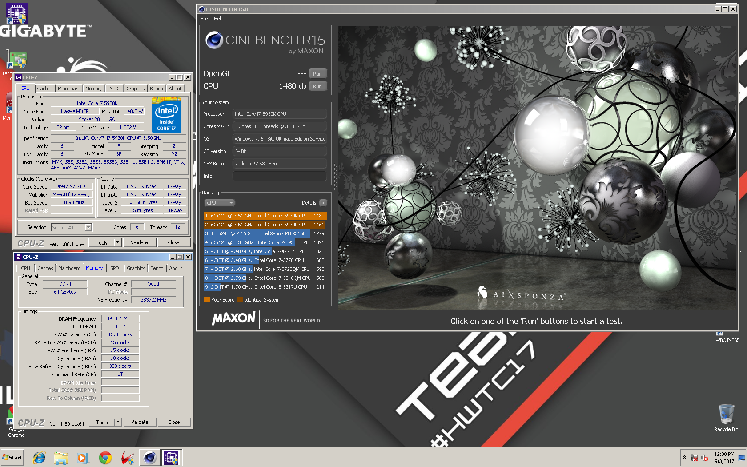Click the Info input field
Image resolution: width=747 pixels, height=467 pixels.
(x=280, y=176)
